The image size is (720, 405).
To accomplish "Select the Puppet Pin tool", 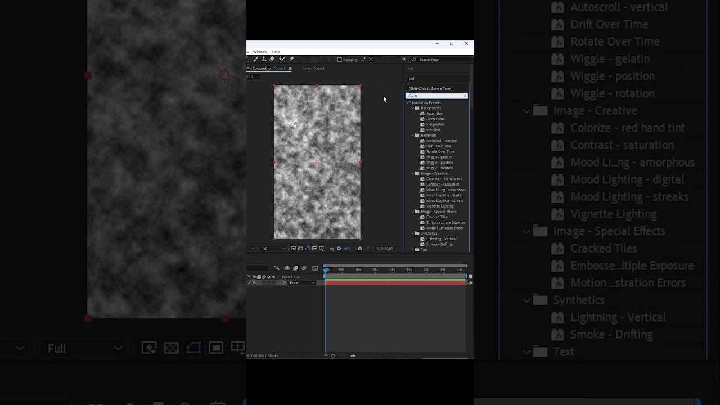I will (x=291, y=59).
